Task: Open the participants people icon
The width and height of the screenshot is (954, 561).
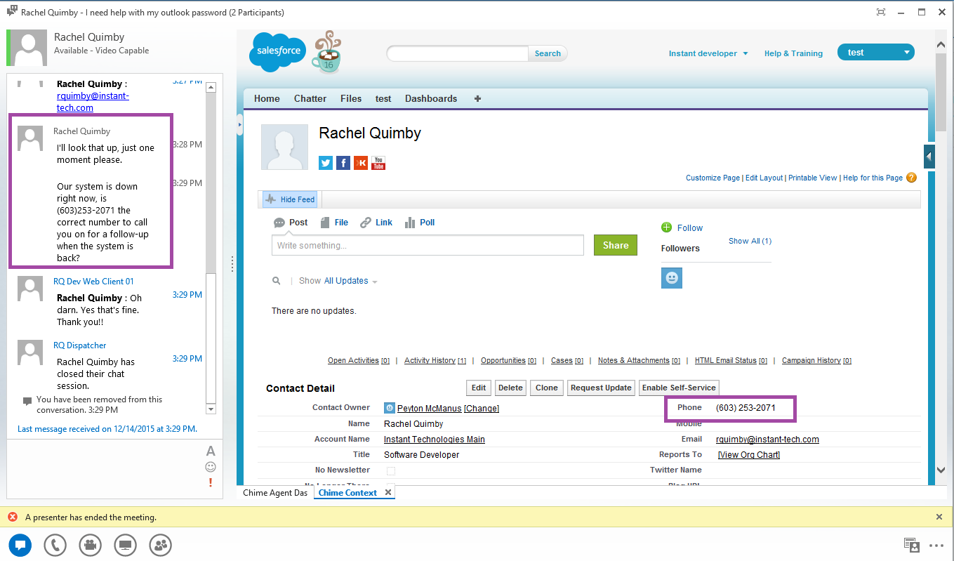Action: tap(161, 544)
